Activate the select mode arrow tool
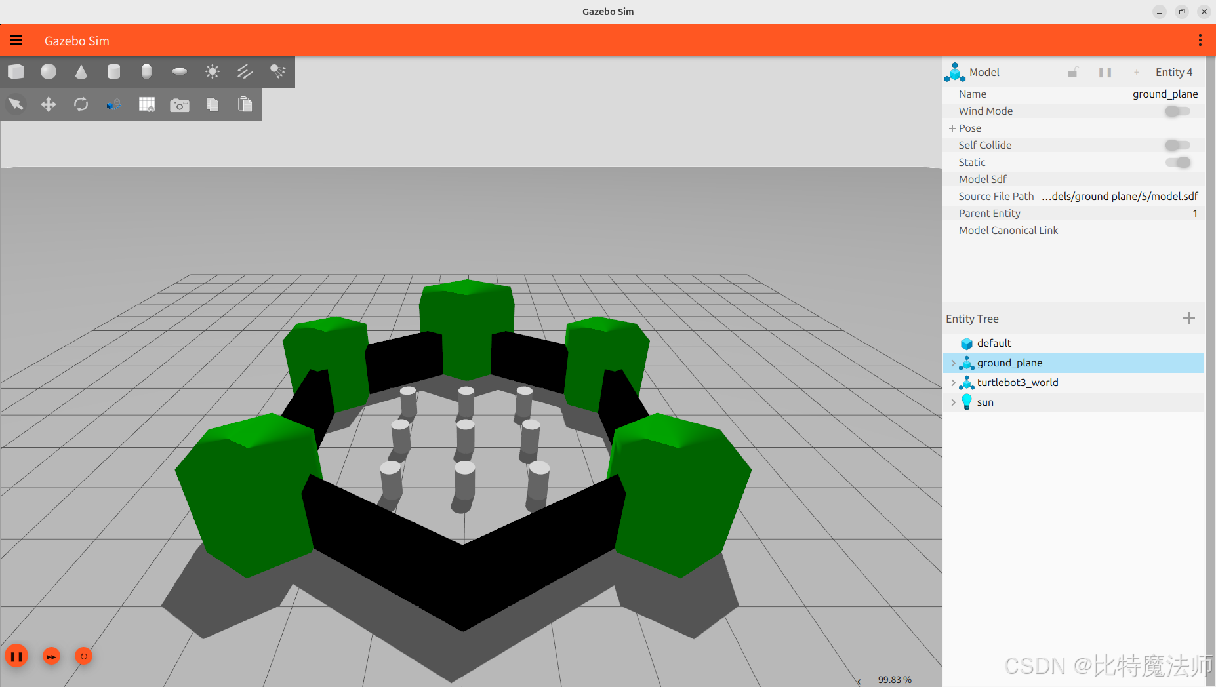 [16, 104]
